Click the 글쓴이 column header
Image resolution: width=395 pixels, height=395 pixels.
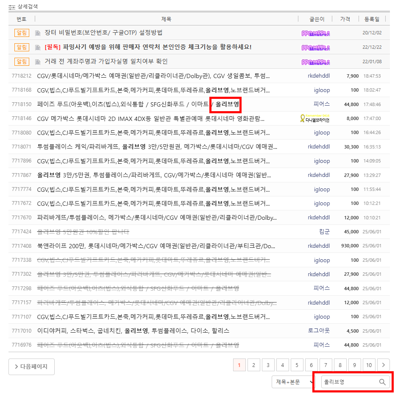point(317,19)
